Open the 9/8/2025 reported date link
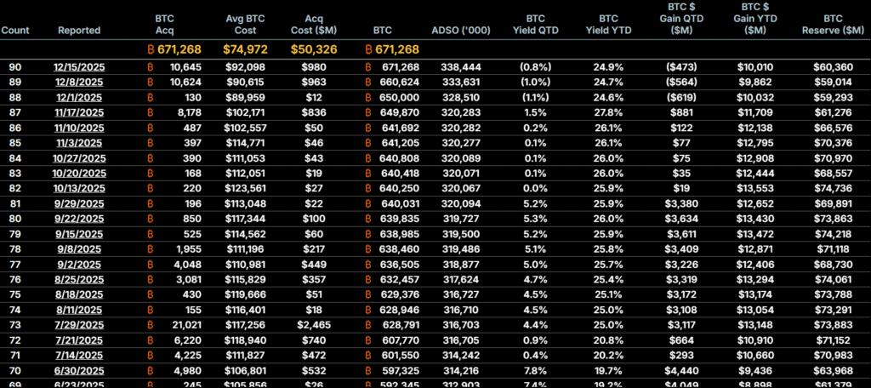 pyautogui.click(x=79, y=248)
